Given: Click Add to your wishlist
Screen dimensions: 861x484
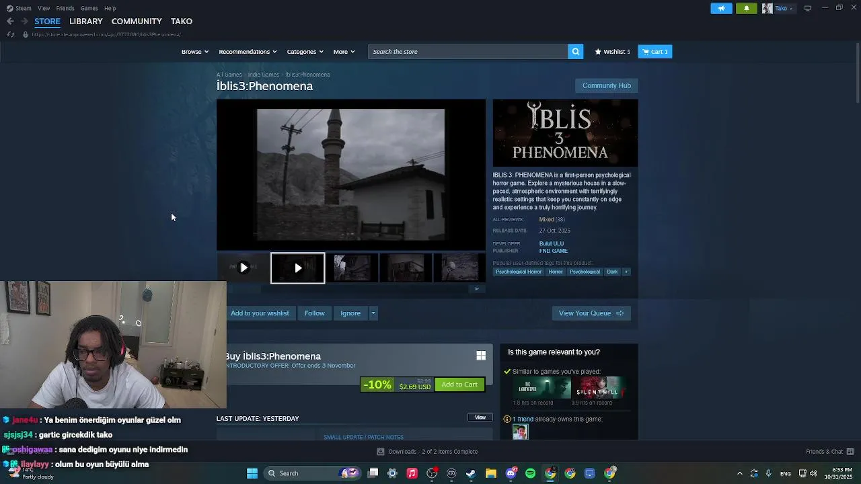Looking at the screenshot, I should (260, 313).
